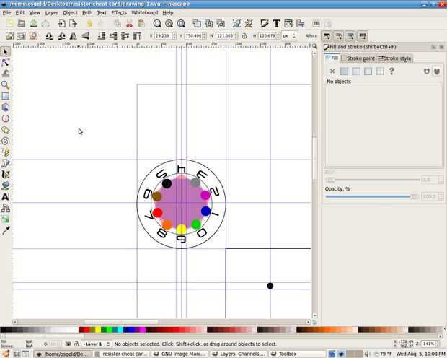Toggle the width/height lock ratio
The width and height of the screenshot is (447, 358).
[244, 36]
